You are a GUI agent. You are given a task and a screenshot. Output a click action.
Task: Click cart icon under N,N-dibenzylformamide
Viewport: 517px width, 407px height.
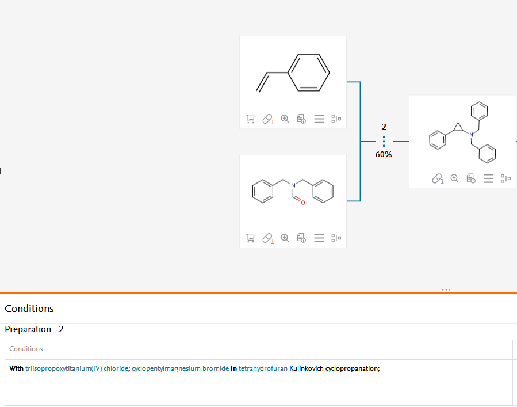click(250, 238)
